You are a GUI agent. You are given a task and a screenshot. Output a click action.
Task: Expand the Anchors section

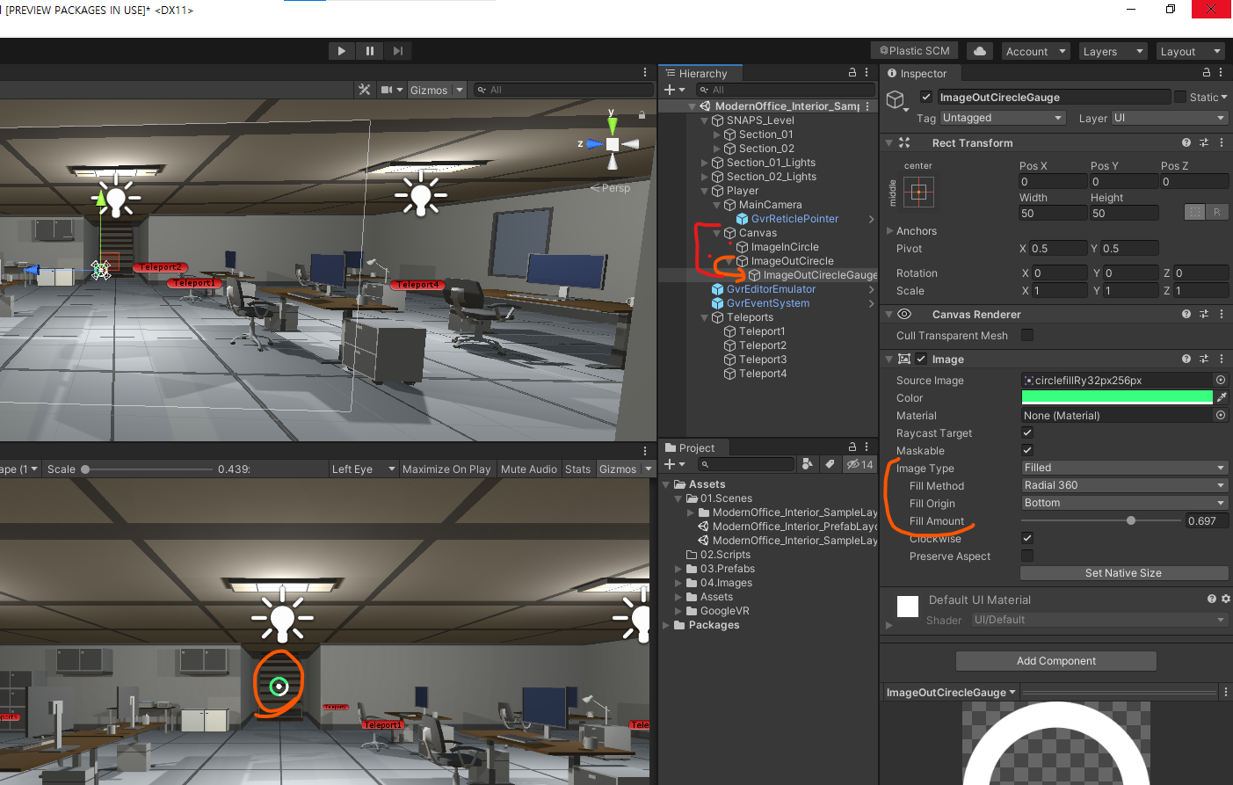[x=888, y=231]
